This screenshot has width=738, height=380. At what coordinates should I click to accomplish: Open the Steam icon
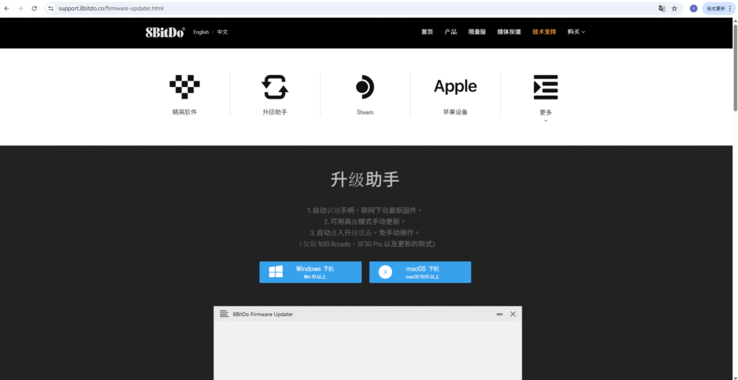[x=365, y=86]
